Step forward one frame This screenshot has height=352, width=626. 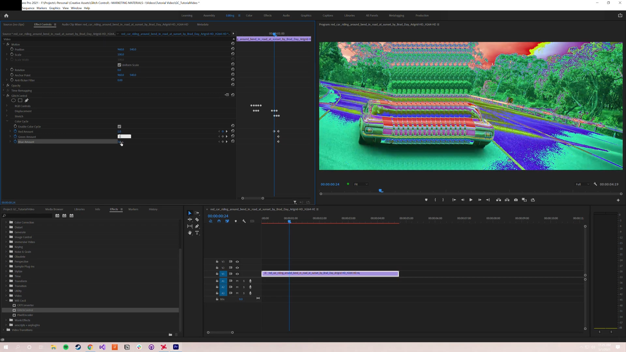tap(480, 200)
